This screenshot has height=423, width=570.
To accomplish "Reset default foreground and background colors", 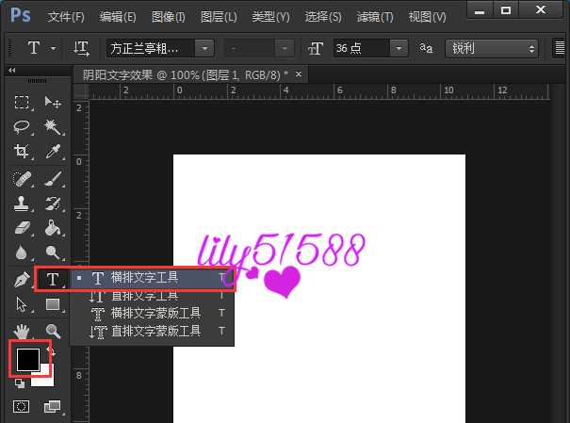I will tap(20, 384).
